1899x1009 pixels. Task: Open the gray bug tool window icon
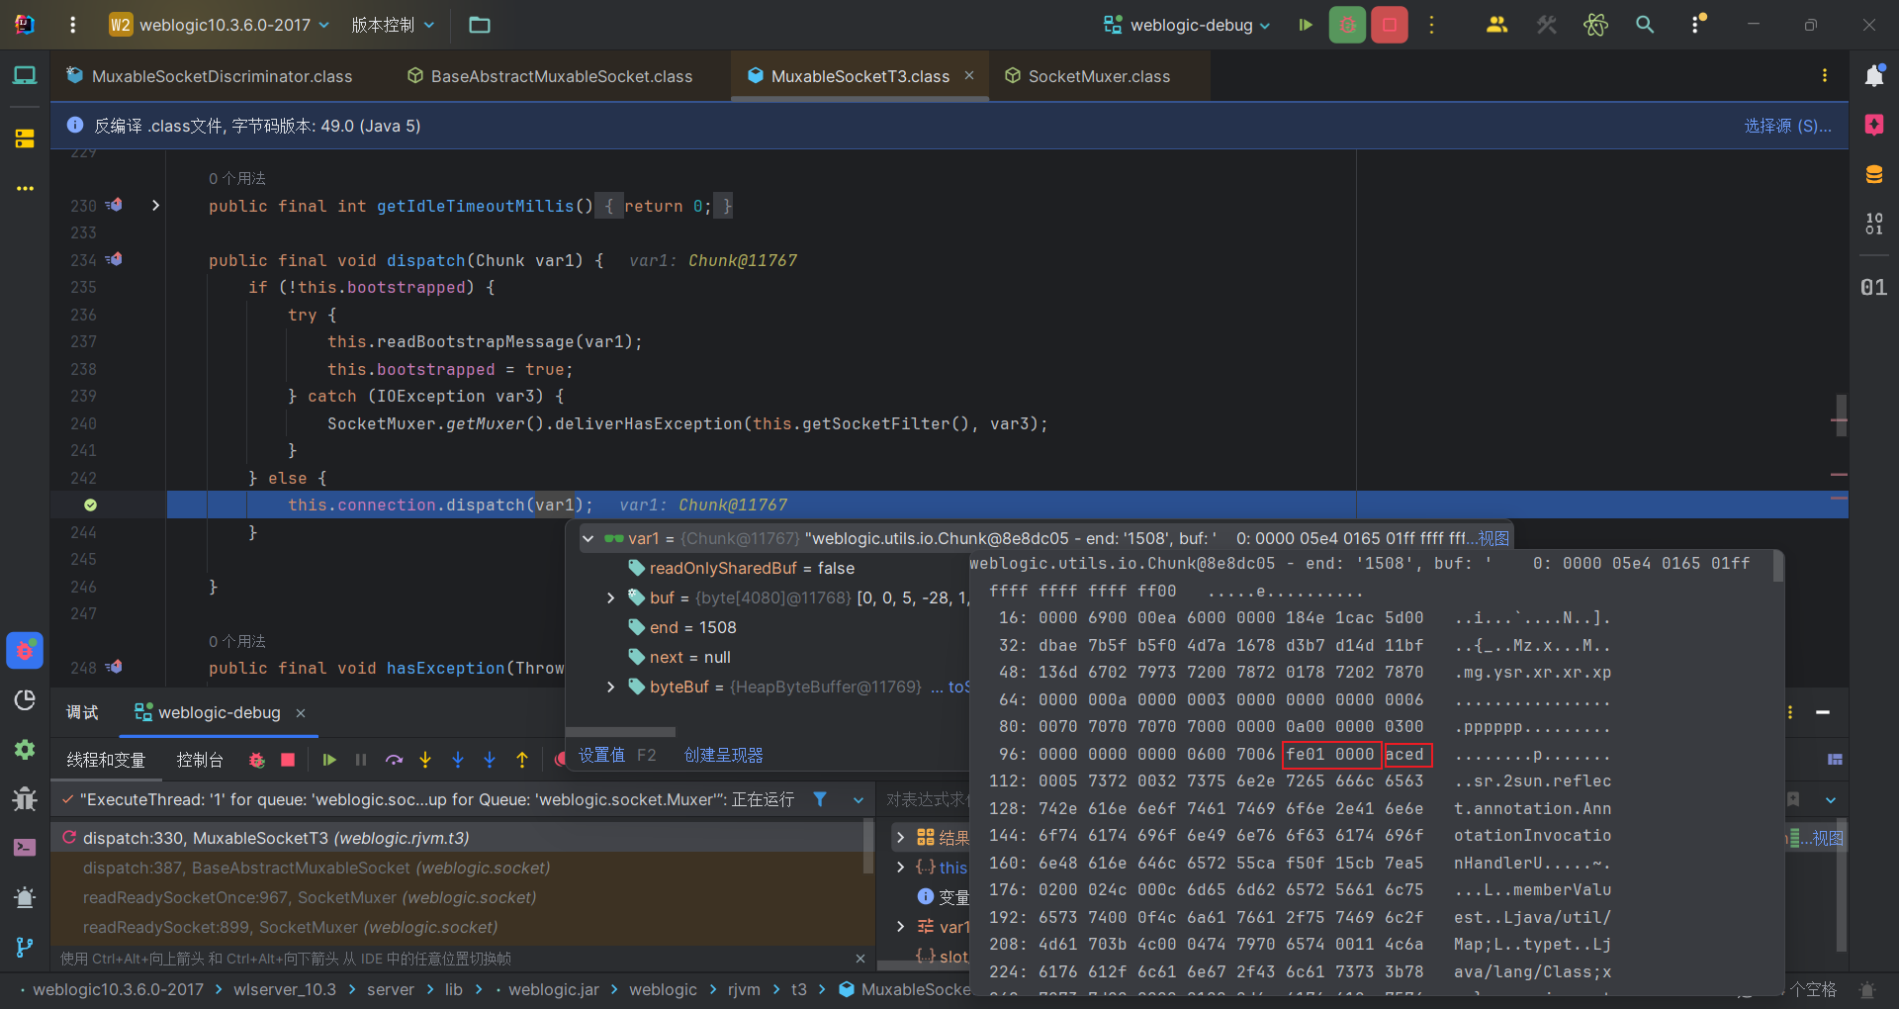click(25, 798)
